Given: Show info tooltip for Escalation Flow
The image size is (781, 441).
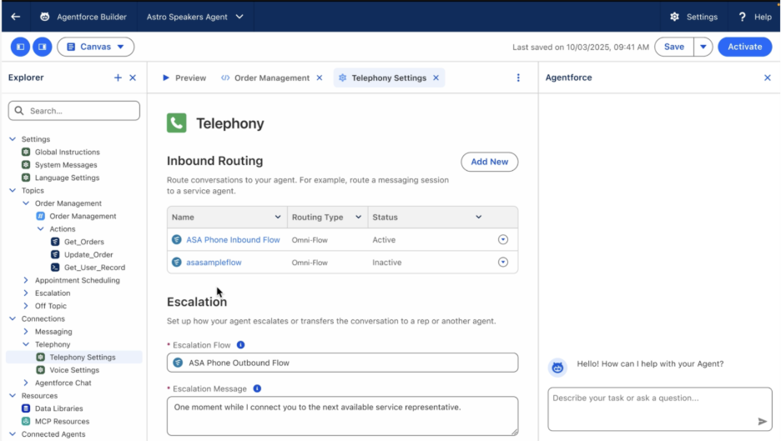Looking at the screenshot, I should point(240,344).
